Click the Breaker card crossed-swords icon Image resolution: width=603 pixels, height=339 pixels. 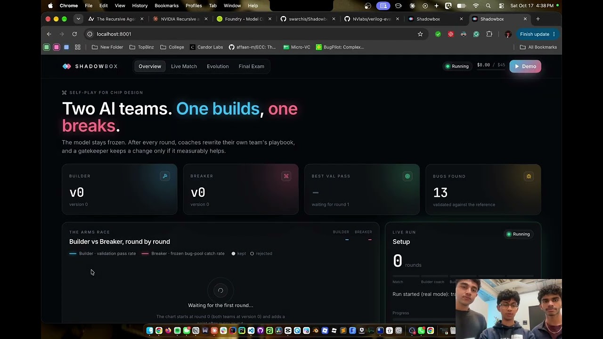click(286, 176)
